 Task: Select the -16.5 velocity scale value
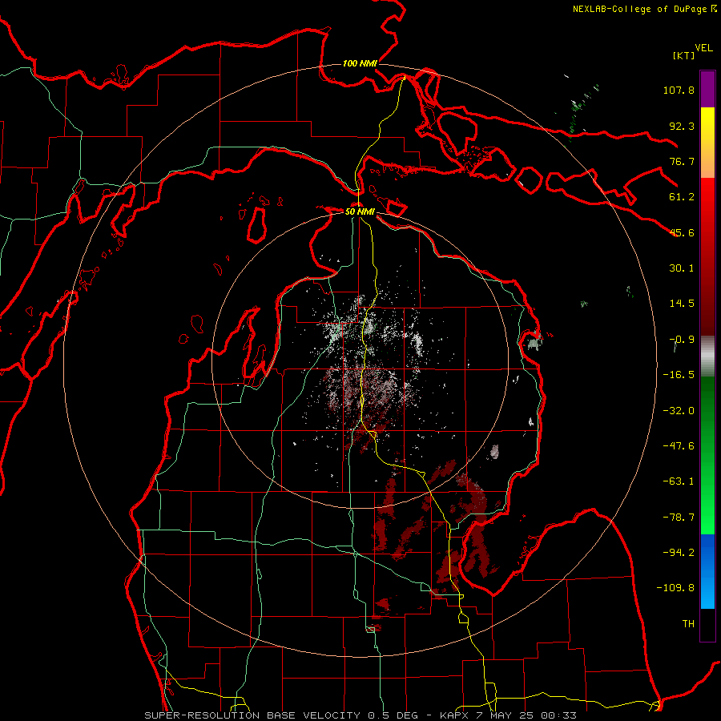pyautogui.click(x=679, y=375)
